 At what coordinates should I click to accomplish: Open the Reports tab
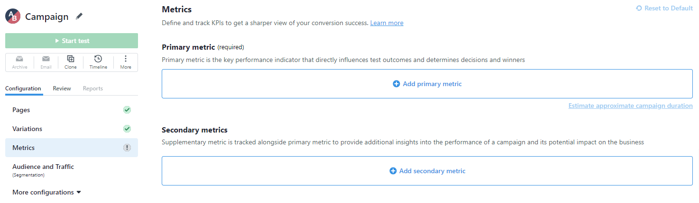point(93,88)
